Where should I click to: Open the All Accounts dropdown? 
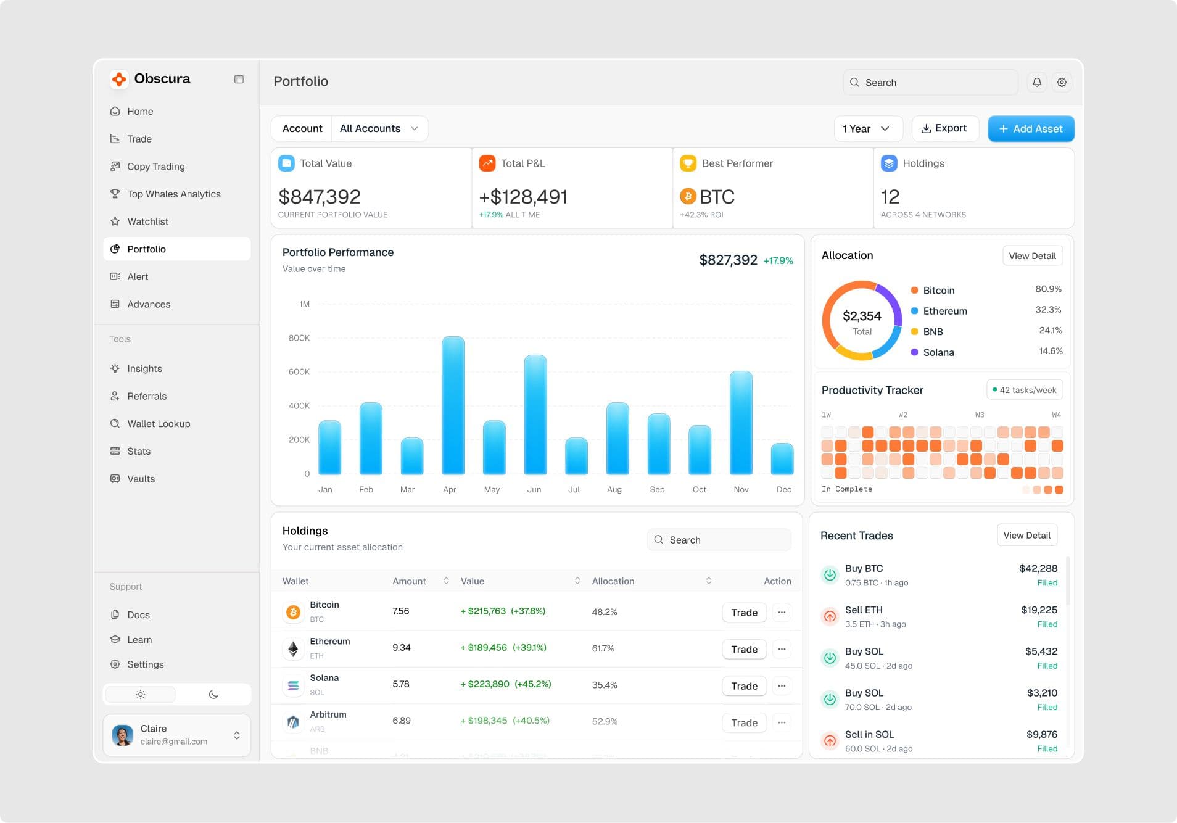click(379, 128)
